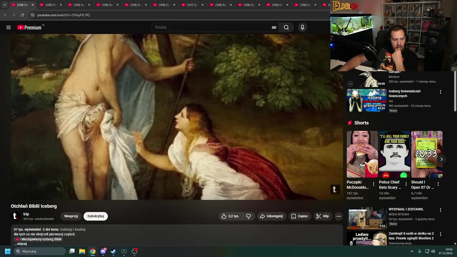Open options for WYDYMAŁ I ZOSTAWIŁ video
The height and width of the screenshot is (257, 457).
coord(440,210)
